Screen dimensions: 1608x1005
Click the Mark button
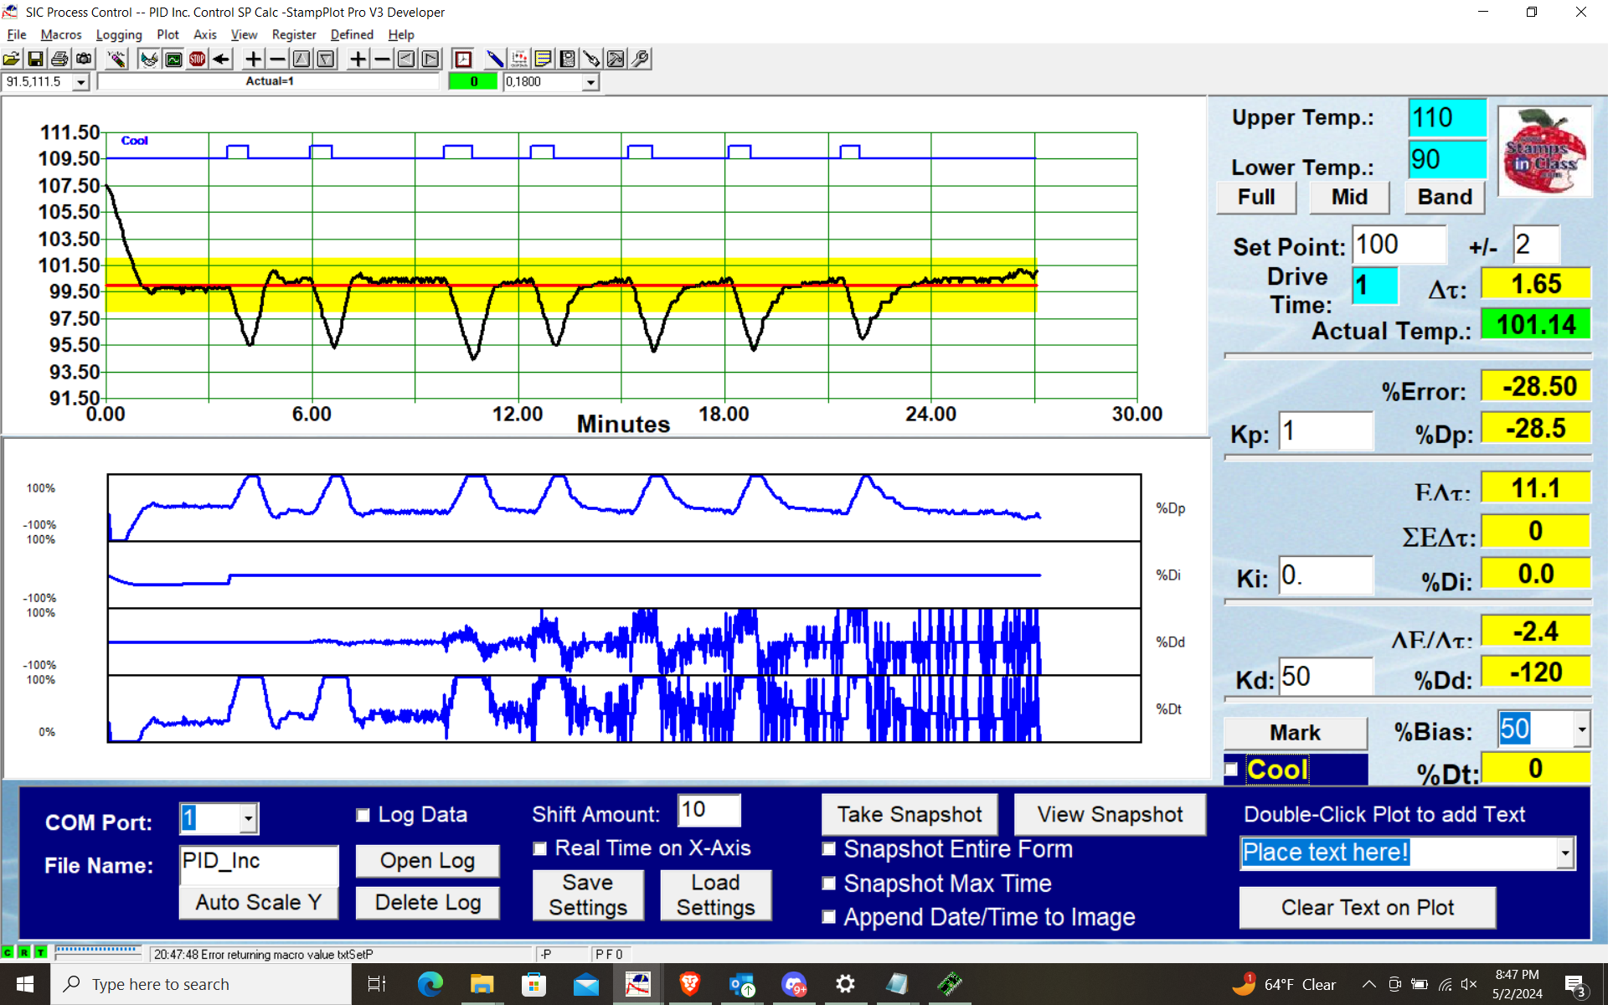pos(1295,733)
